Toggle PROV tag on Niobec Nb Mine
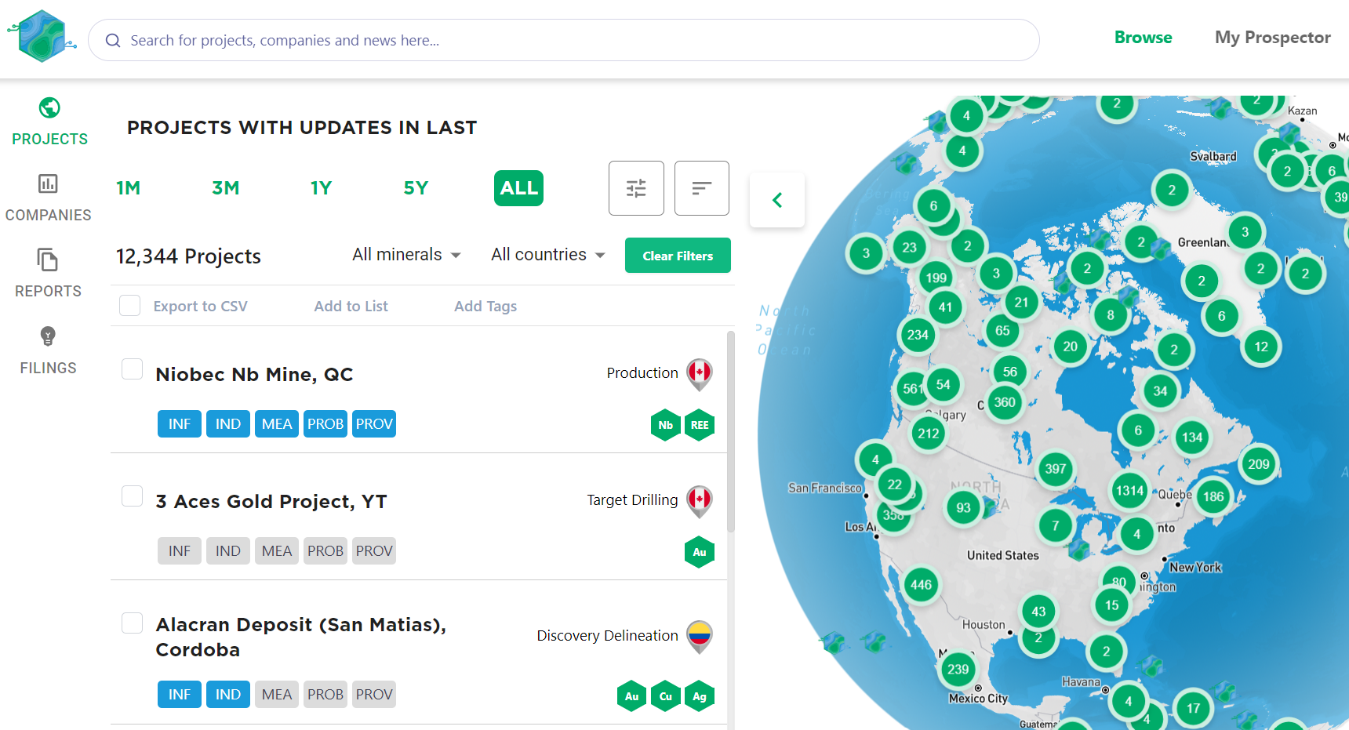 click(x=374, y=424)
